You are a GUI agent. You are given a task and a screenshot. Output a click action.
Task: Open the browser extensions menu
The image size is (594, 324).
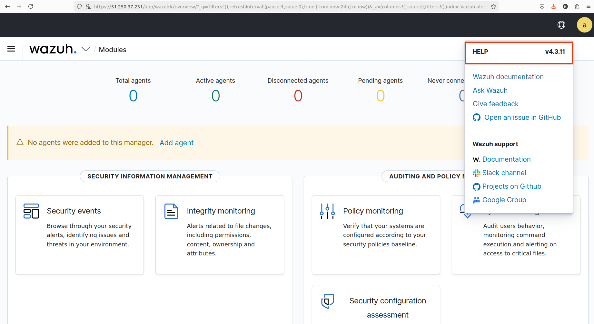[x=577, y=6]
